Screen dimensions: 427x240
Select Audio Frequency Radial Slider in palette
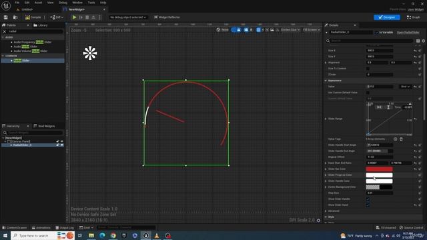point(33,42)
